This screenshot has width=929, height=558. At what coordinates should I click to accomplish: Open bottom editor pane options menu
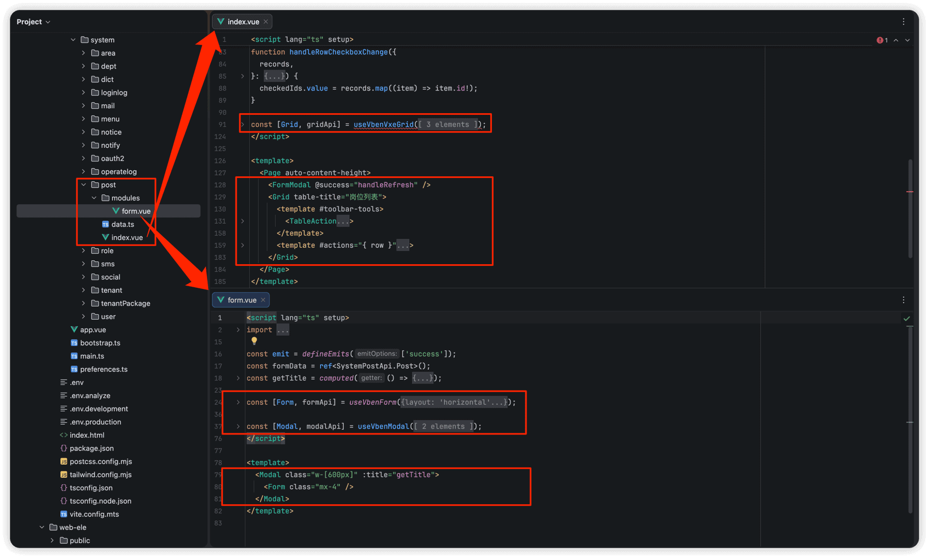pyautogui.click(x=903, y=300)
